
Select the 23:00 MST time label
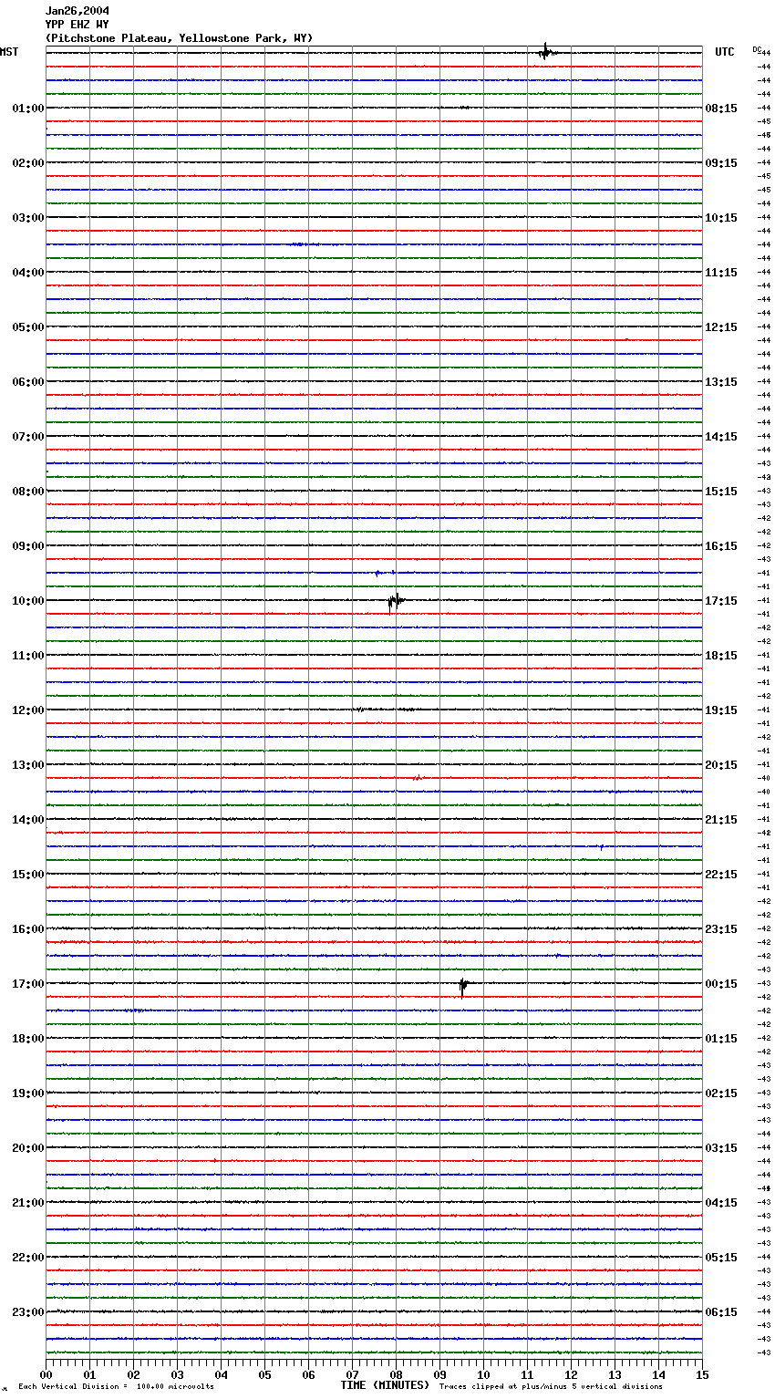(28, 1312)
